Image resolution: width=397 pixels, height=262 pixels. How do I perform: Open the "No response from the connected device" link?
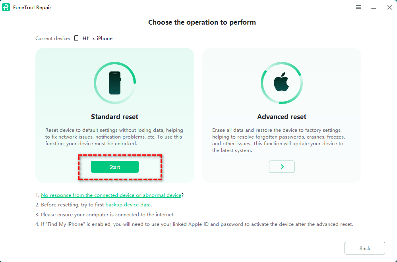pos(111,195)
